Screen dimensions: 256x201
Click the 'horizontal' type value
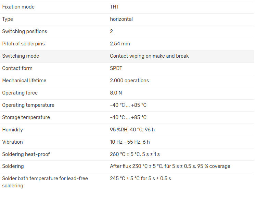tap(121, 19)
